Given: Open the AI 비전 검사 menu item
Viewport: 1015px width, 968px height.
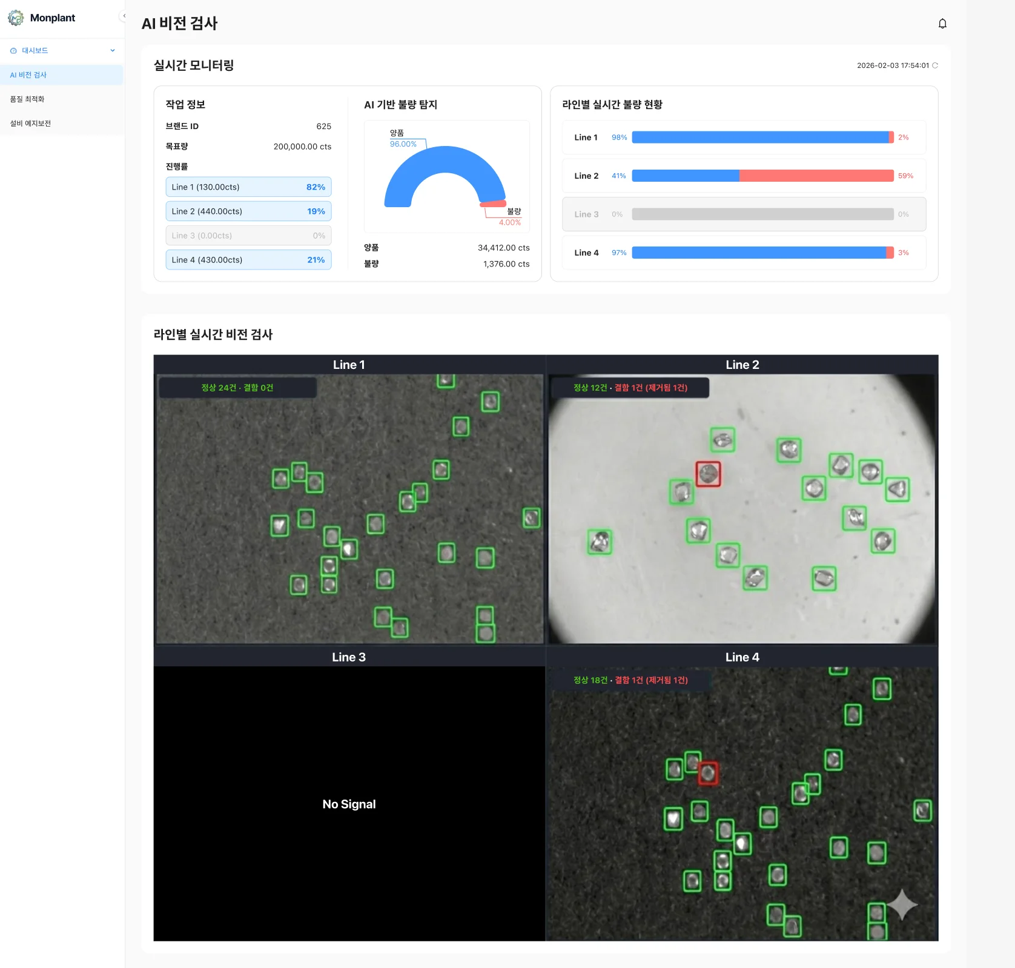Looking at the screenshot, I should (28, 75).
